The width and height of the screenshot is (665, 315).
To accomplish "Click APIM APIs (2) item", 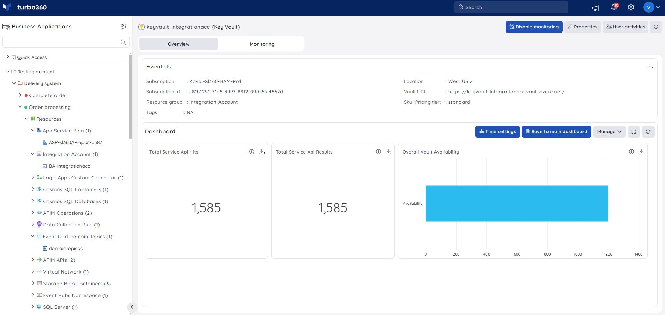I will tap(59, 260).
